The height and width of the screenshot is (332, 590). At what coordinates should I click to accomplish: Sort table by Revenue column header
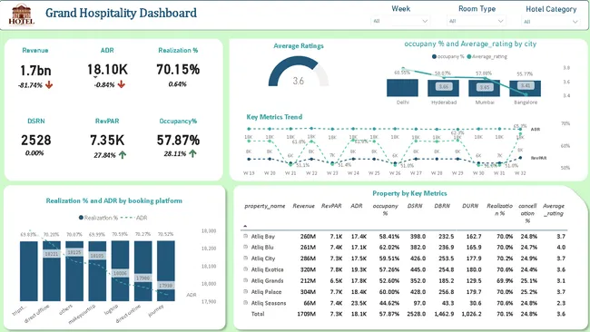[303, 206]
